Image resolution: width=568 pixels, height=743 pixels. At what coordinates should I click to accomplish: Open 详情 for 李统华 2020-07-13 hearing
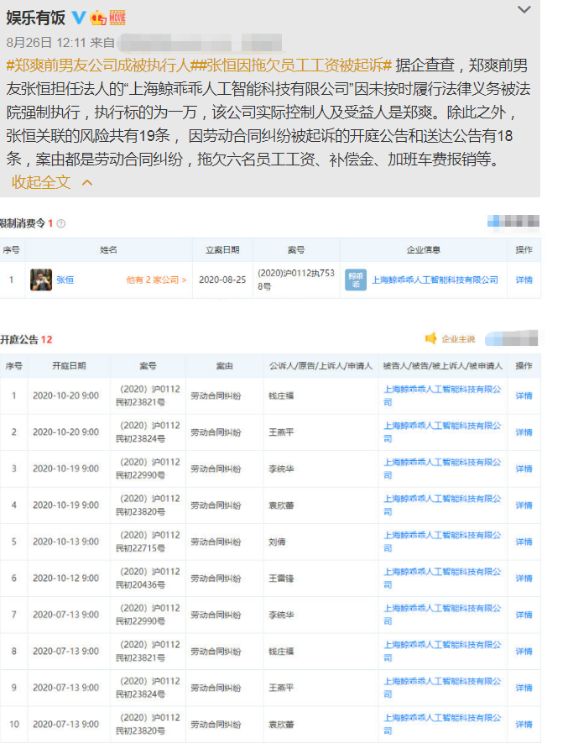[524, 615]
